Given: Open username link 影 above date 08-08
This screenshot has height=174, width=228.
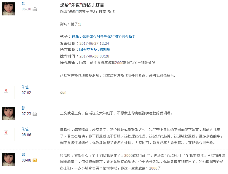Looking at the screenshot, I should (23, 154).
